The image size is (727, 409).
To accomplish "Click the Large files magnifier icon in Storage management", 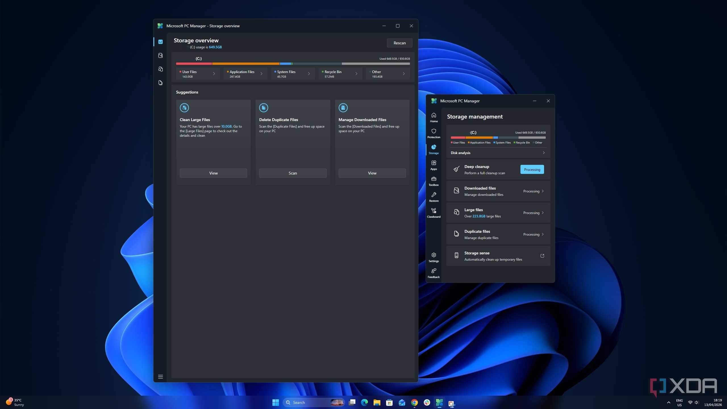I will (x=457, y=213).
